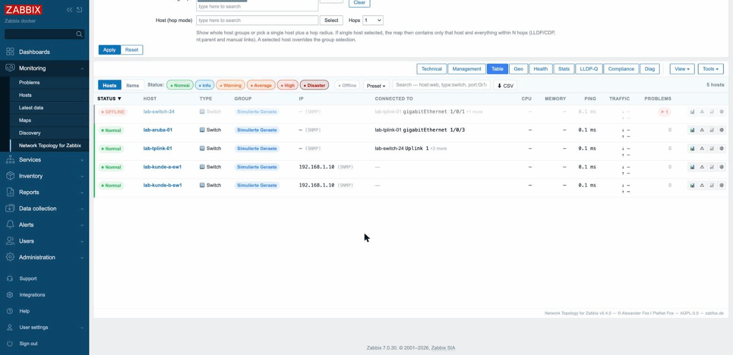Click line graph icon for lab-tplink-01
This screenshot has height=355, width=733.
pos(712,148)
